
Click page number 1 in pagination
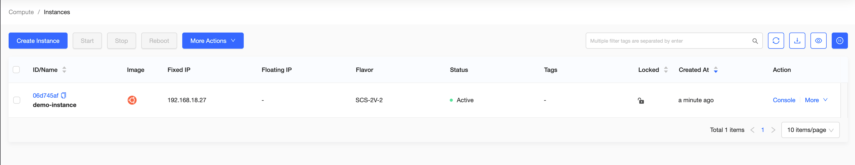click(x=762, y=130)
